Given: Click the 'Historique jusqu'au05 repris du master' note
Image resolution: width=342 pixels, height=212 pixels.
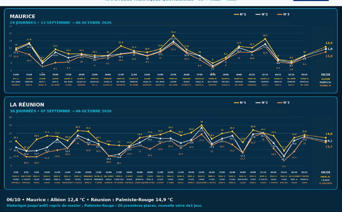Looking at the screenshot, I should (44, 206).
